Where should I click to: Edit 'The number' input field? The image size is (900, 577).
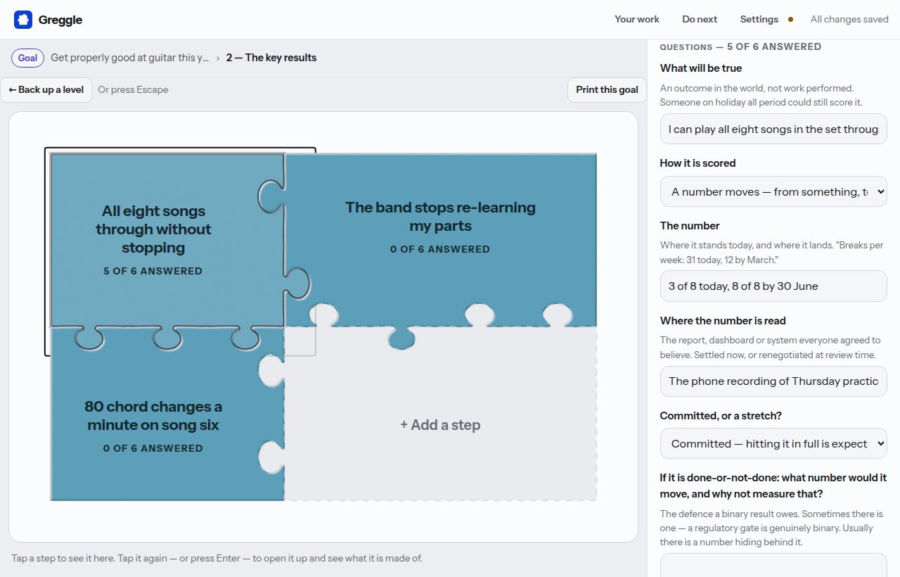(x=773, y=286)
